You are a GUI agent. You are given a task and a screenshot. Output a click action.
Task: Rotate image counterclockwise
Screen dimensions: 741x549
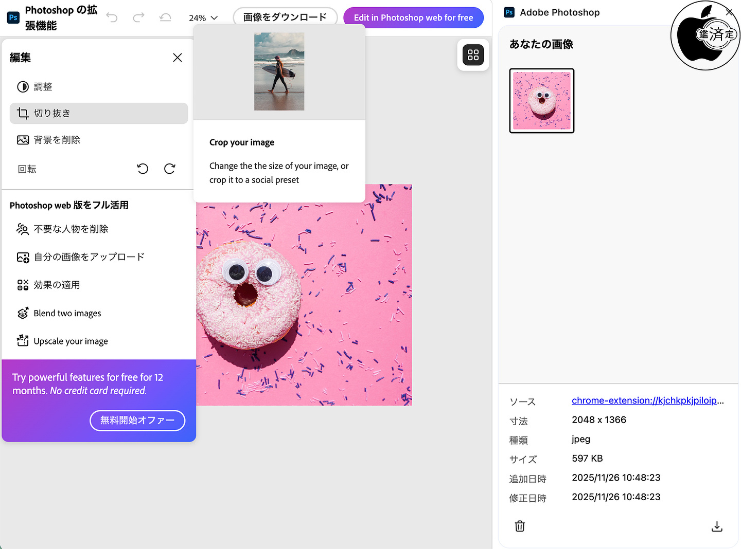143,169
